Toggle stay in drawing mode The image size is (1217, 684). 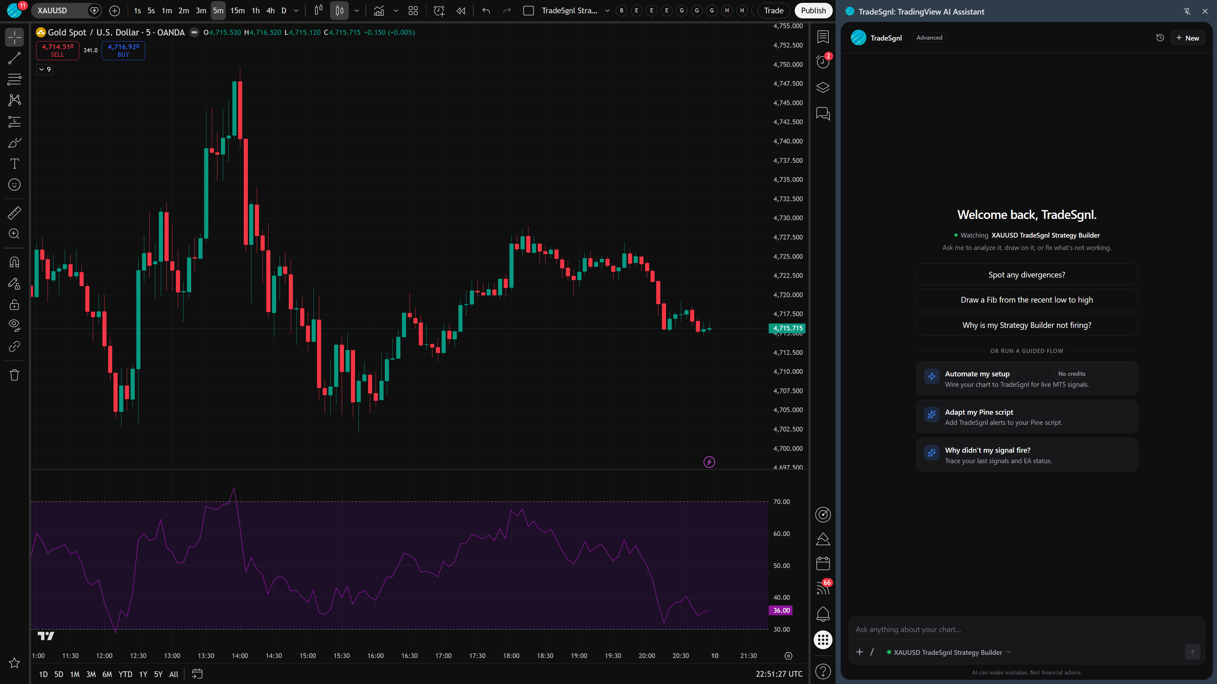(x=14, y=283)
